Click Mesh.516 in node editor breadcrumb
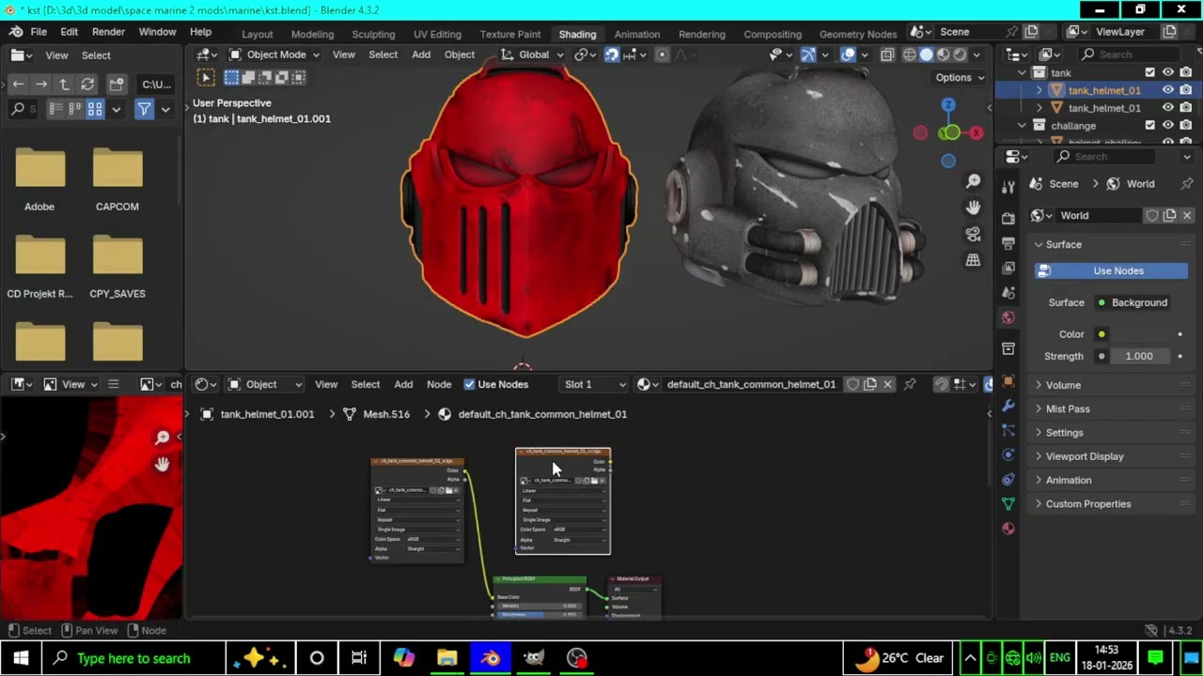The height and width of the screenshot is (676, 1203). click(386, 414)
